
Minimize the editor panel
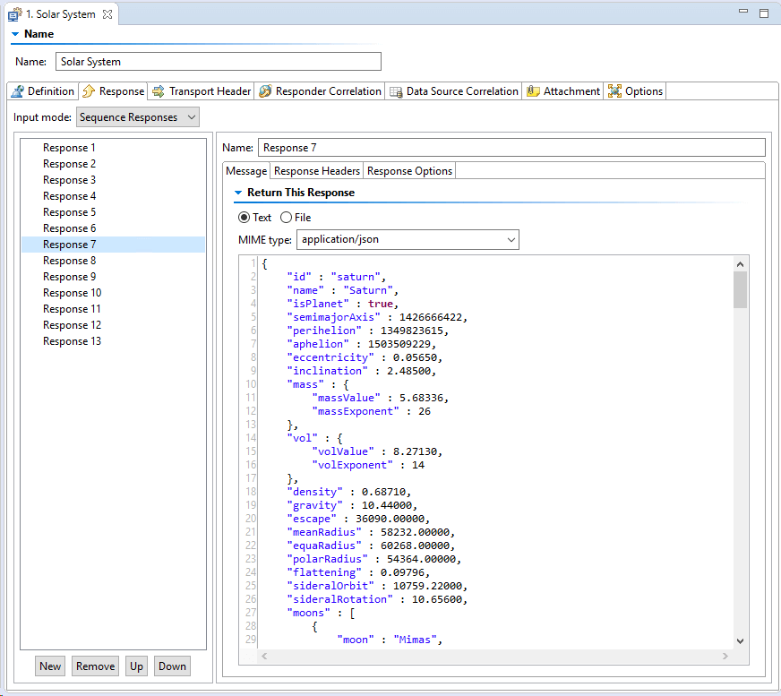[x=743, y=11]
